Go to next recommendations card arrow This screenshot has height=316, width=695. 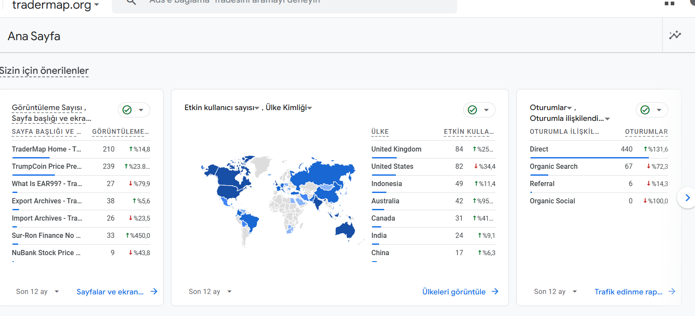[x=687, y=198]
